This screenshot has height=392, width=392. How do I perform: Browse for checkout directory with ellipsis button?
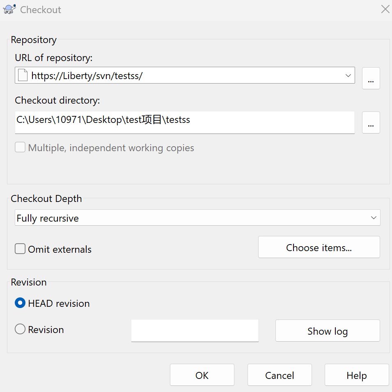371,122
